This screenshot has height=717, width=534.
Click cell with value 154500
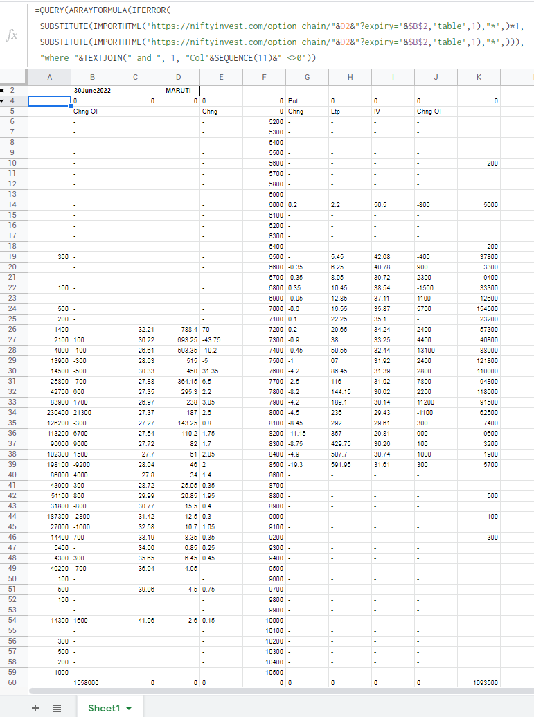click(x=479, y=309)
